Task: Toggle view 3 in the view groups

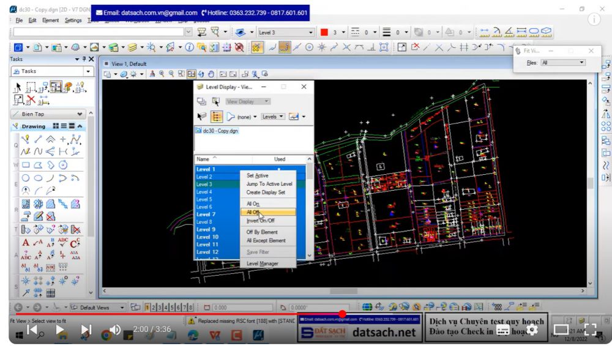Action: click(160, 307)
